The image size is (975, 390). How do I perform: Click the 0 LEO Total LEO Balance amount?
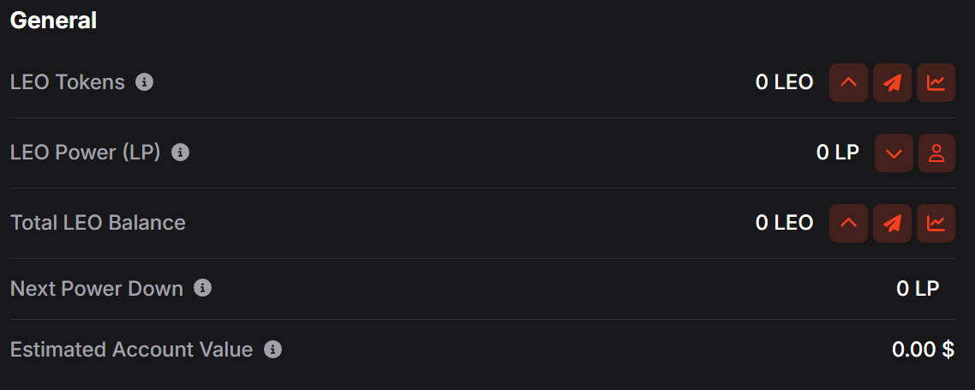point(784,223)
